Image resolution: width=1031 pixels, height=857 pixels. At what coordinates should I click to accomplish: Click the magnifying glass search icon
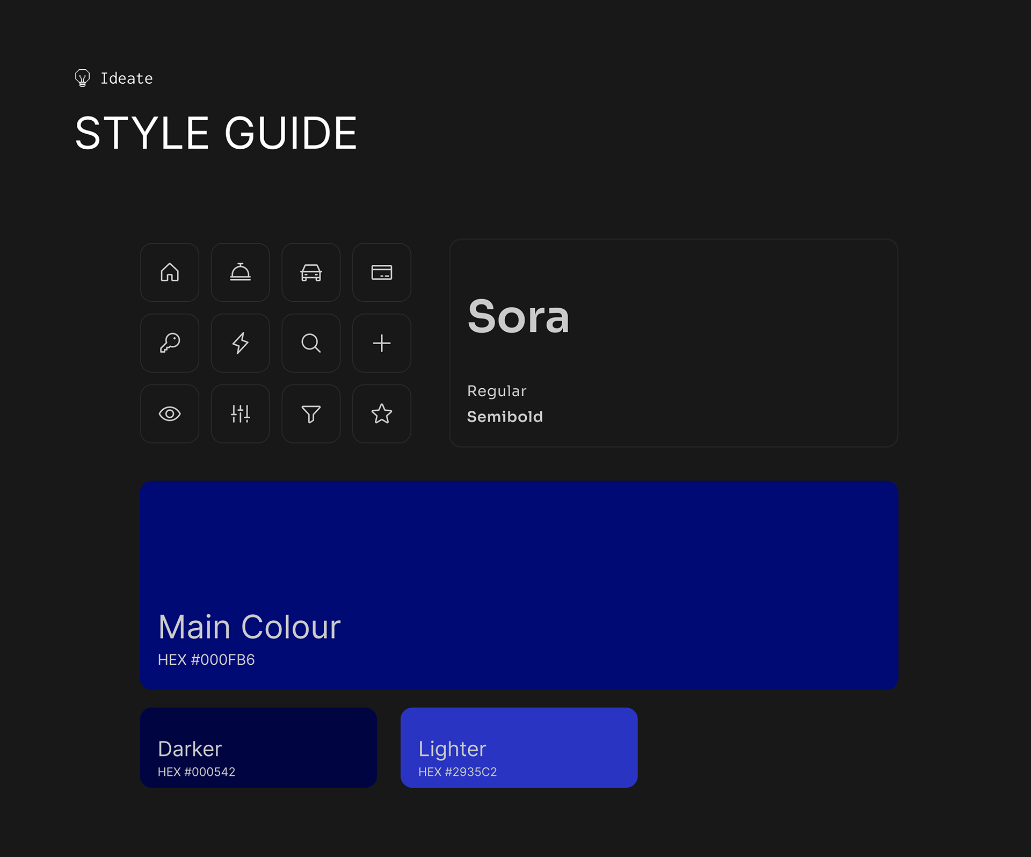tap(311, 343)
